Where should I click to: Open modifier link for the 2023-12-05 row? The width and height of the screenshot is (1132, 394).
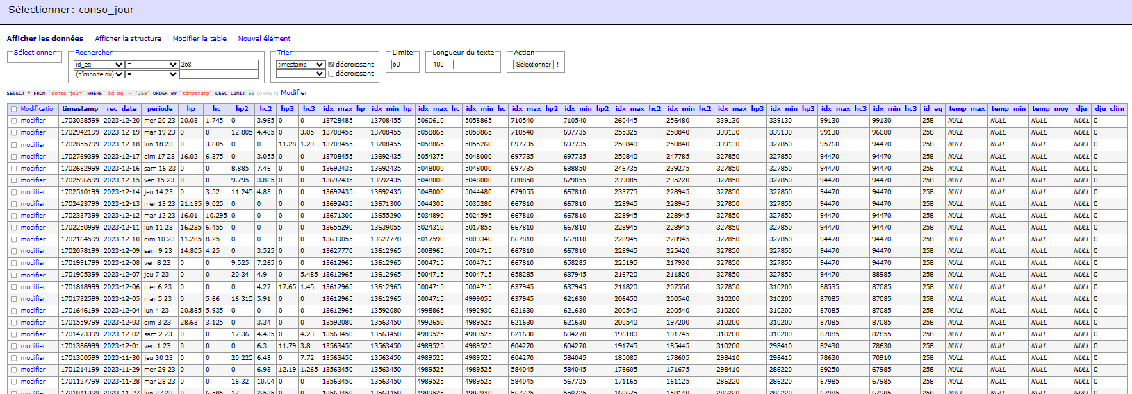pos(33,299)
